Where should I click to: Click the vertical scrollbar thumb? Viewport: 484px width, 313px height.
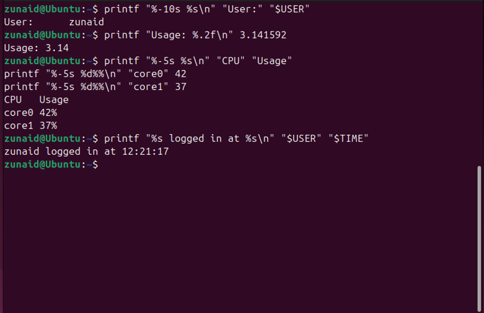(x=480, y=238)
